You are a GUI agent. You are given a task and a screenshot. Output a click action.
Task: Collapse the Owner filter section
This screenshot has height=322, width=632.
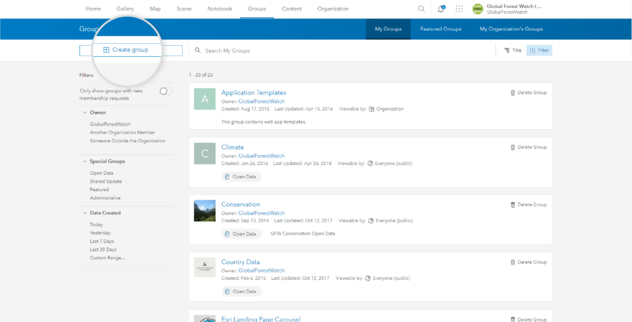coord(85,112)
